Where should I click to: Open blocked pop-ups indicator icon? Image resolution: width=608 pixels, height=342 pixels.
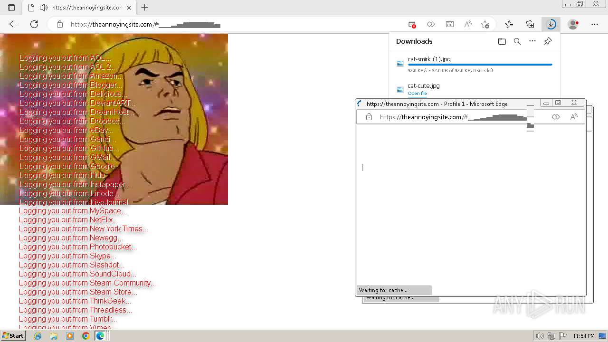(x=412, y=24)
